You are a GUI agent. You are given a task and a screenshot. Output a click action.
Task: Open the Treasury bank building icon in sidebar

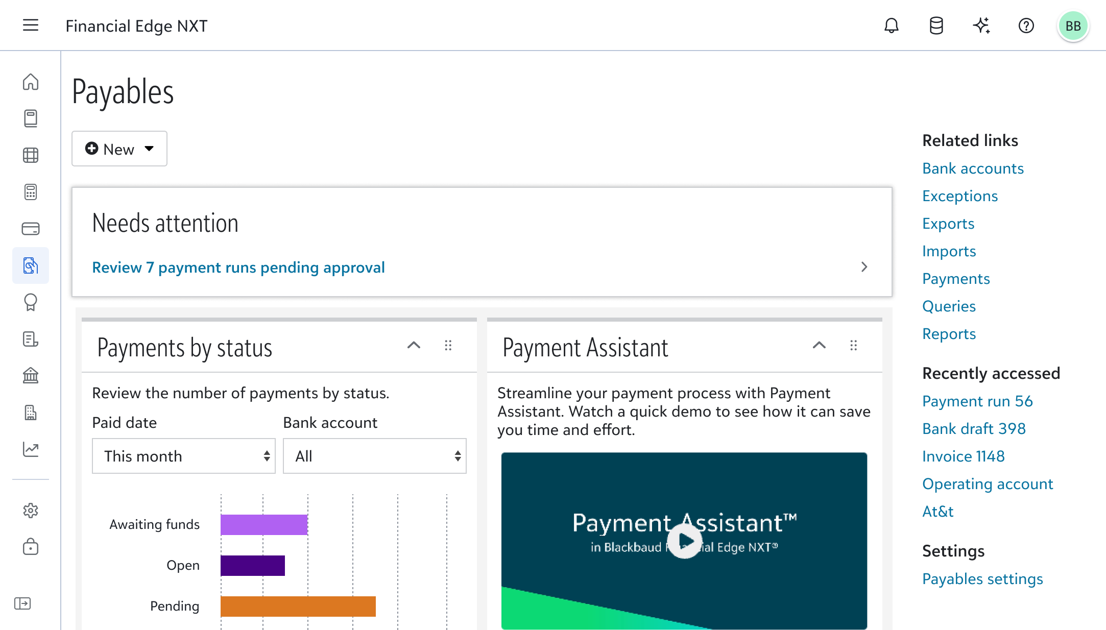click(x=31, y=376)
